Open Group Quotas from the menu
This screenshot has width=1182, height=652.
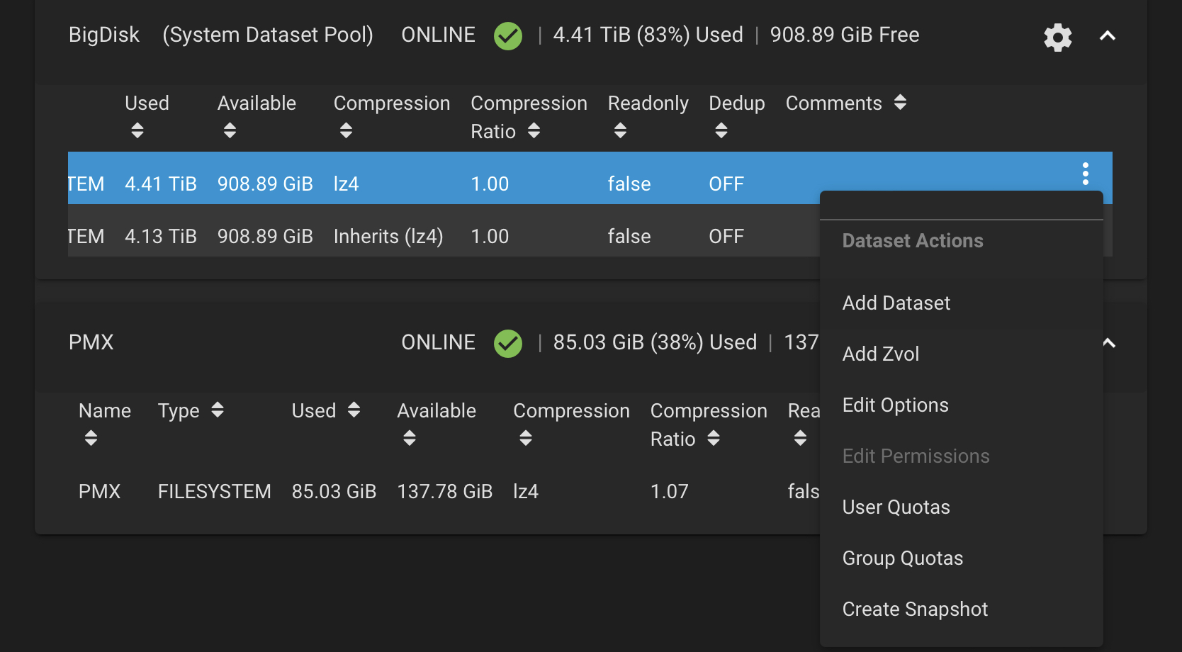tap(962, 558)
